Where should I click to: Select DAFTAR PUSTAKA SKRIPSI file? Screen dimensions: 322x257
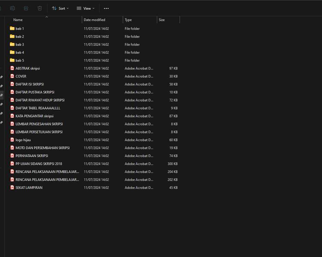click(x=35, y=92)
